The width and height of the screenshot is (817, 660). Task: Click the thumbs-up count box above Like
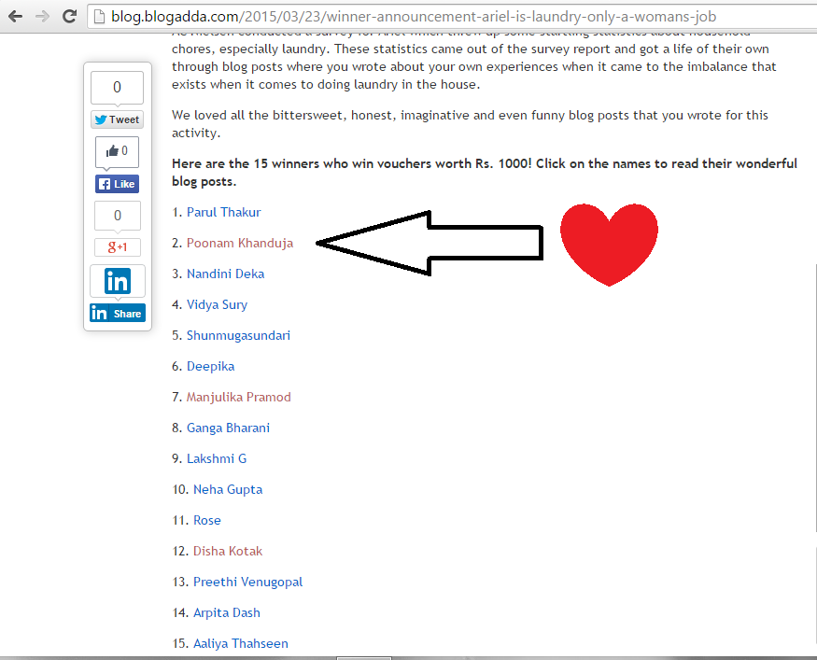coord(118,151)
